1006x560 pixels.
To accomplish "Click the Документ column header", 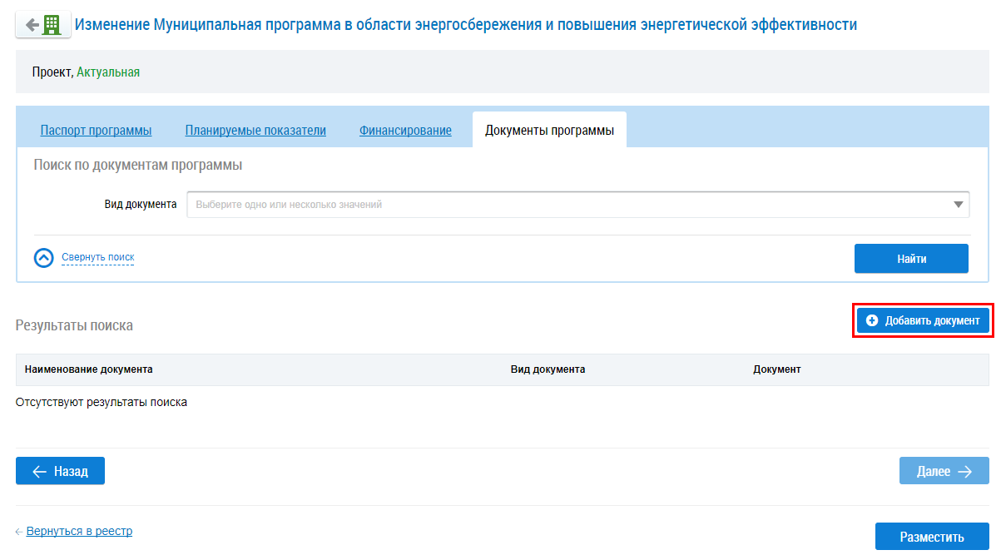I will pos(776,369).
